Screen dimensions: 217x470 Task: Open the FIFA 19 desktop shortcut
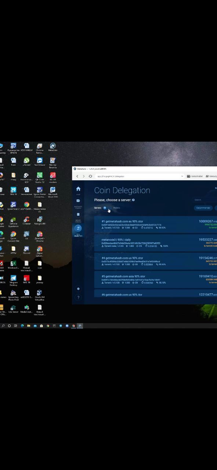coord(13,191)
